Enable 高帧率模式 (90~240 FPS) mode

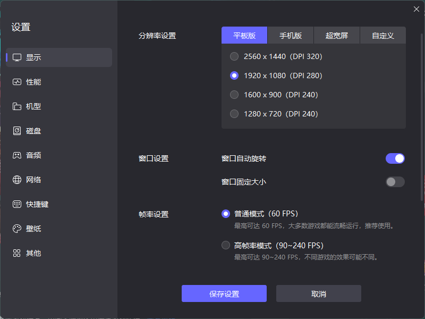(x=226, y=245)
